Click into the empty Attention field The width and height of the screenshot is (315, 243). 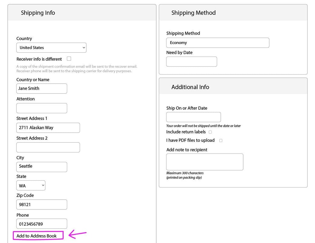pyautogui.click(x=42, y=108)
